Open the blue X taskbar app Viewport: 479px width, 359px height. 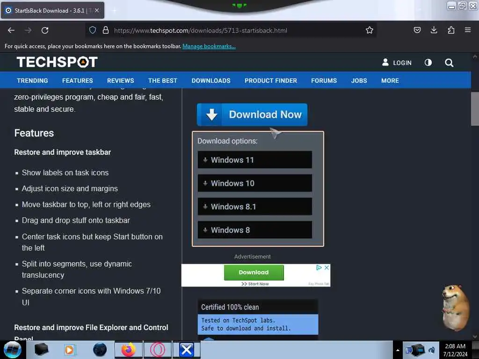[x=186, y=350]
